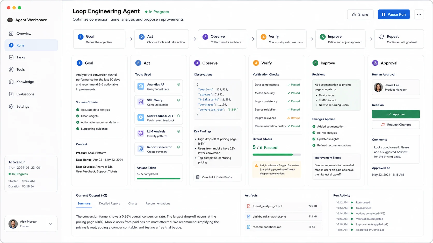Click the In Progress status beside title
This screenshot has width=433, height=243.
click(157, 12)
